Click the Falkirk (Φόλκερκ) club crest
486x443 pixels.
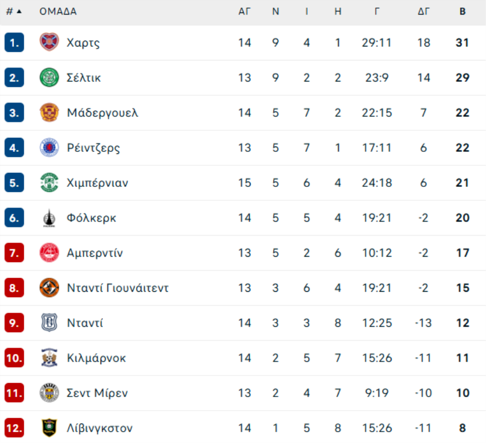(49, 218)
